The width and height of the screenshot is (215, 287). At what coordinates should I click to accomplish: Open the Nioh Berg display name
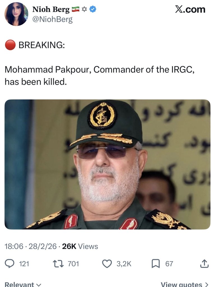[51, 10]
